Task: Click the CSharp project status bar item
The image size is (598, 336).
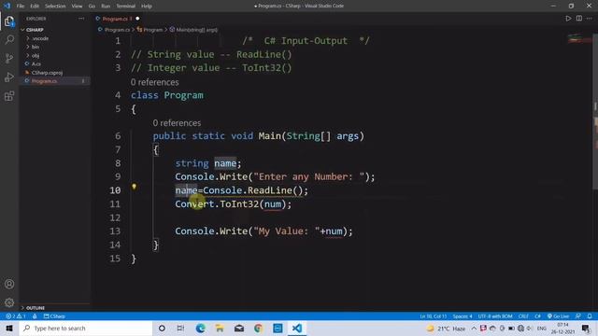Action: (54, 316)
